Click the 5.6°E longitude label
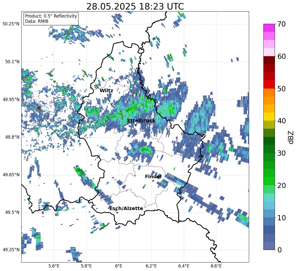 click(54, 266)
